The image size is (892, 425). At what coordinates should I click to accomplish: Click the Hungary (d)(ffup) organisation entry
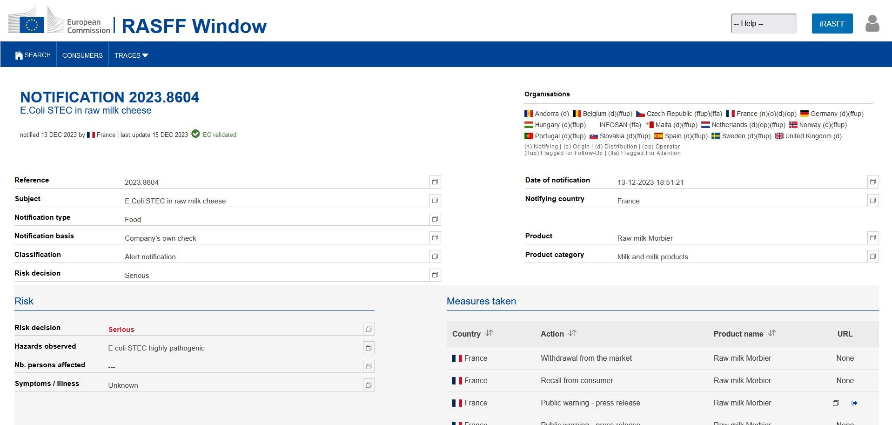coord(555,125)
